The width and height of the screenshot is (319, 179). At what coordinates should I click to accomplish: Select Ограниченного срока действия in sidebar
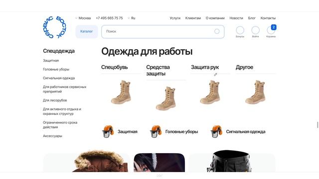pos(60,125)
